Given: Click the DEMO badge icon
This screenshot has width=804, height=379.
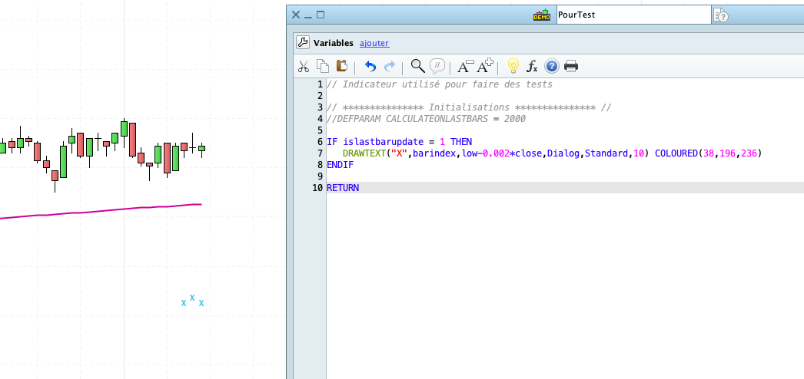Looking at the screenshot, I should click(x=541, y=15).
